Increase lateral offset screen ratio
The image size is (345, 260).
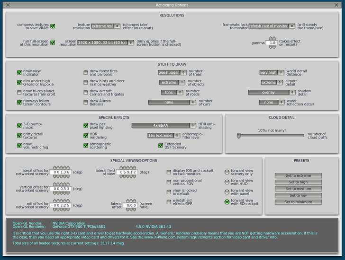click(131, 201)
